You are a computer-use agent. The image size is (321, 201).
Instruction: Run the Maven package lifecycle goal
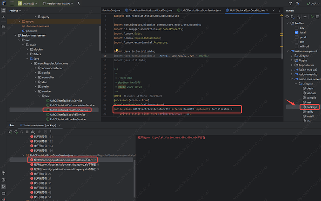tap(310, 107)
